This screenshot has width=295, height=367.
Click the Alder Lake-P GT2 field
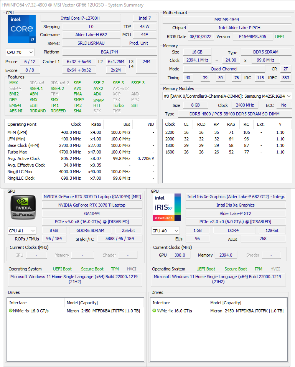[236, 214]
